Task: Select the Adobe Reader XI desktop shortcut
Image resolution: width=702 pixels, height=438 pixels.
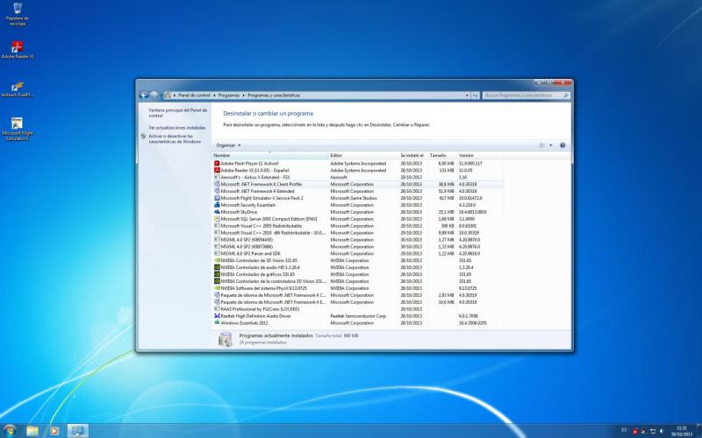Action: tap(17, 50)
